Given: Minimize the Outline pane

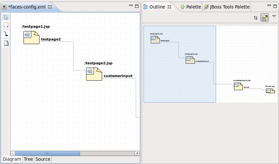Looking at the screenshot, I should 269,6.
